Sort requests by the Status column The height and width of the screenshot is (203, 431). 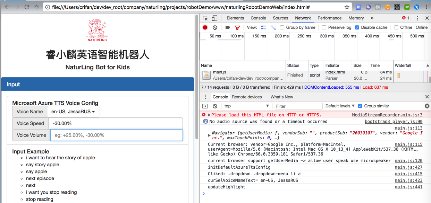point(297,65)
